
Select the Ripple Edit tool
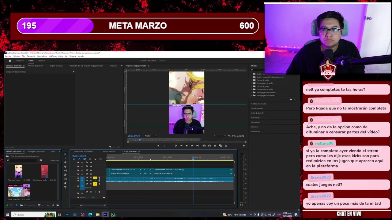pos(65,162)
